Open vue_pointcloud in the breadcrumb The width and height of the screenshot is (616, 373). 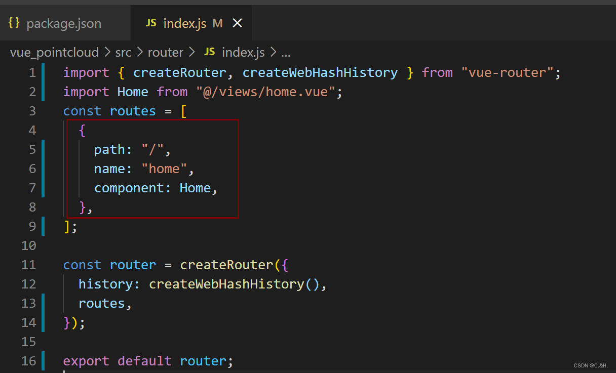coord(55,52)
